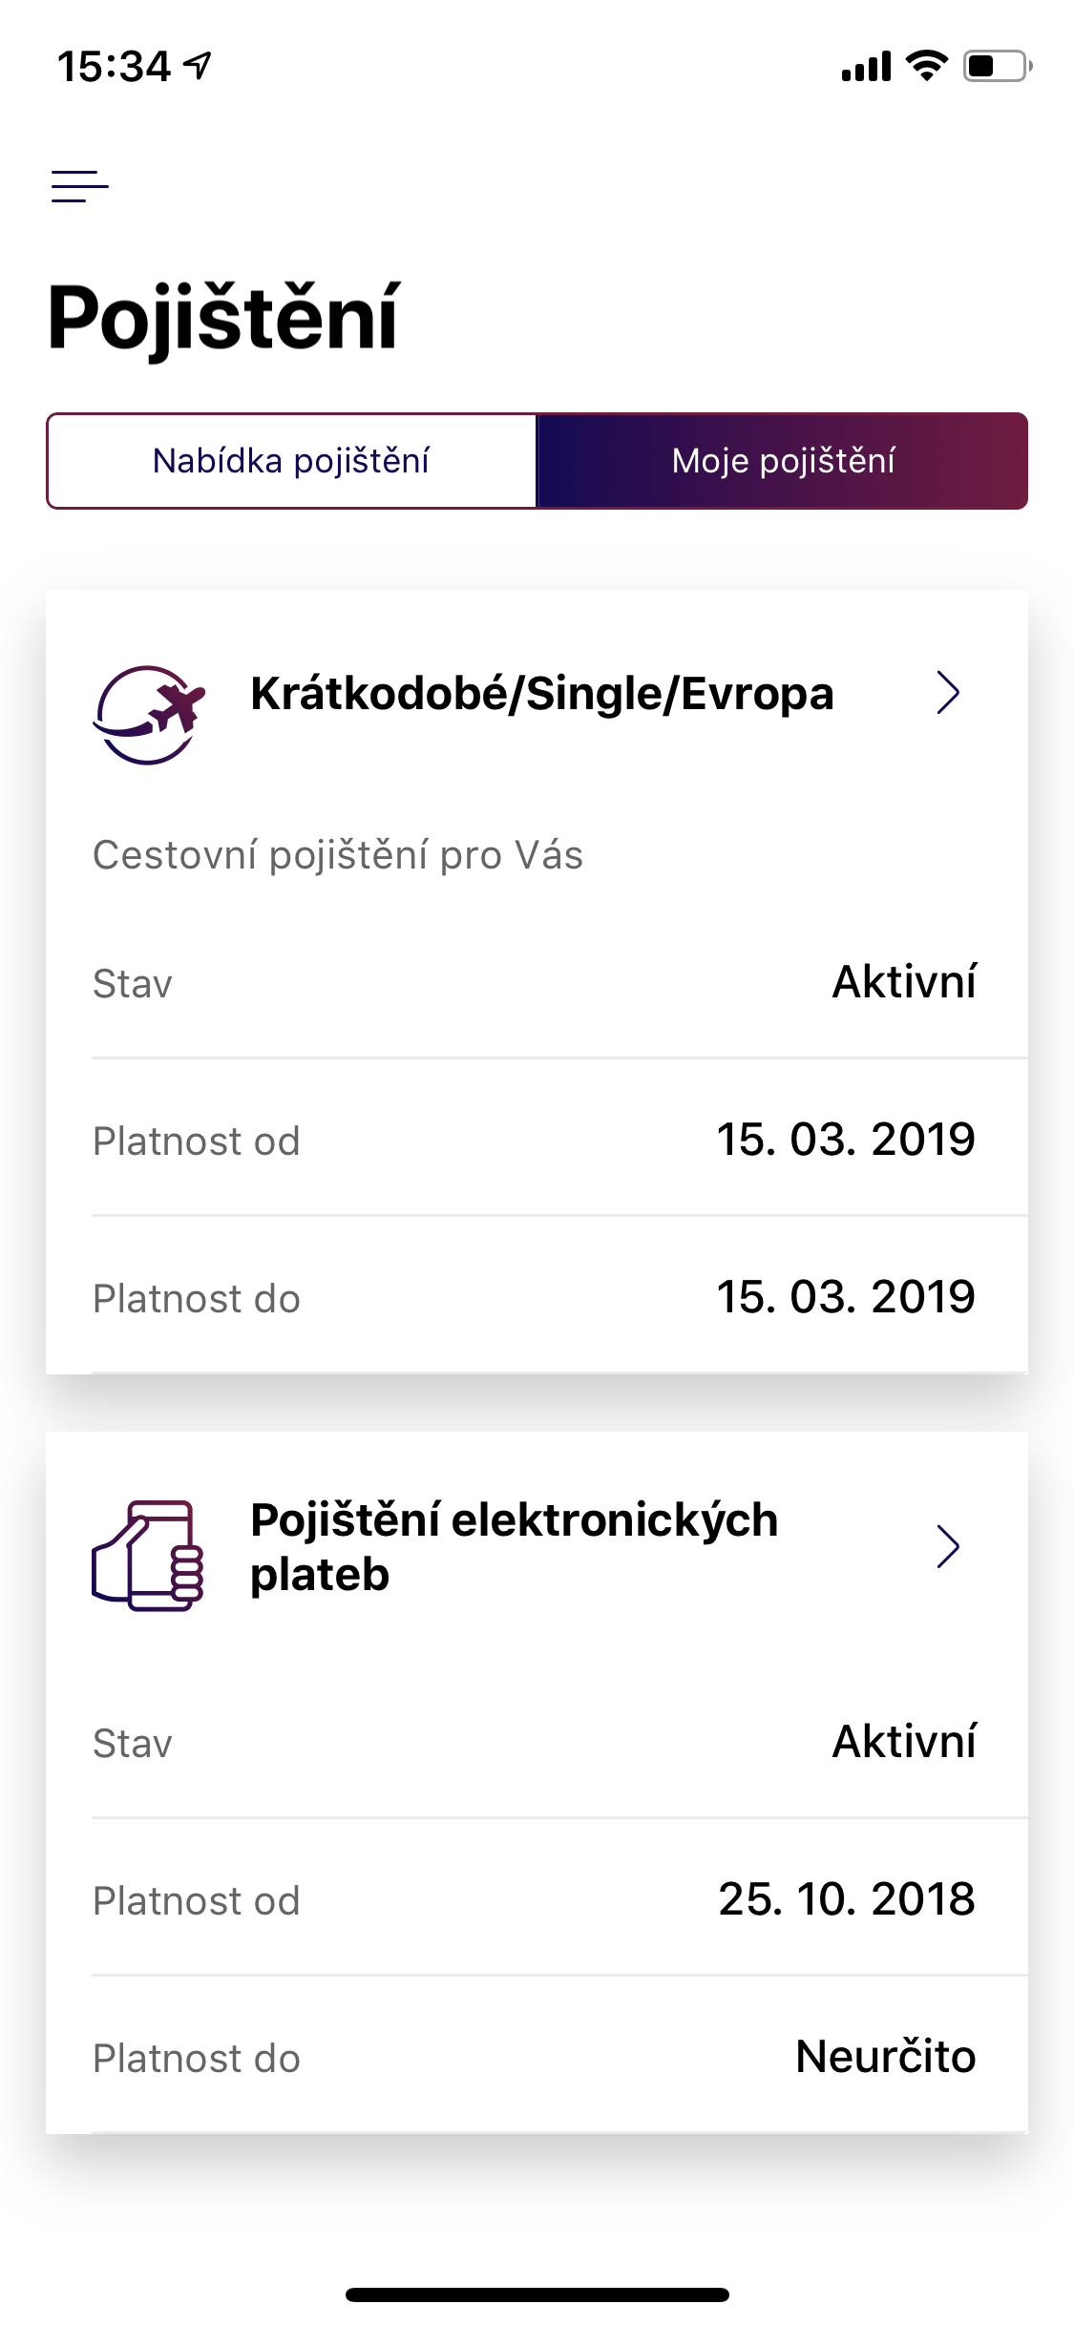Tap the battery indicator icon
Image resolution: width=1074 pixels, height=2325 pixels.
(997, 66)
